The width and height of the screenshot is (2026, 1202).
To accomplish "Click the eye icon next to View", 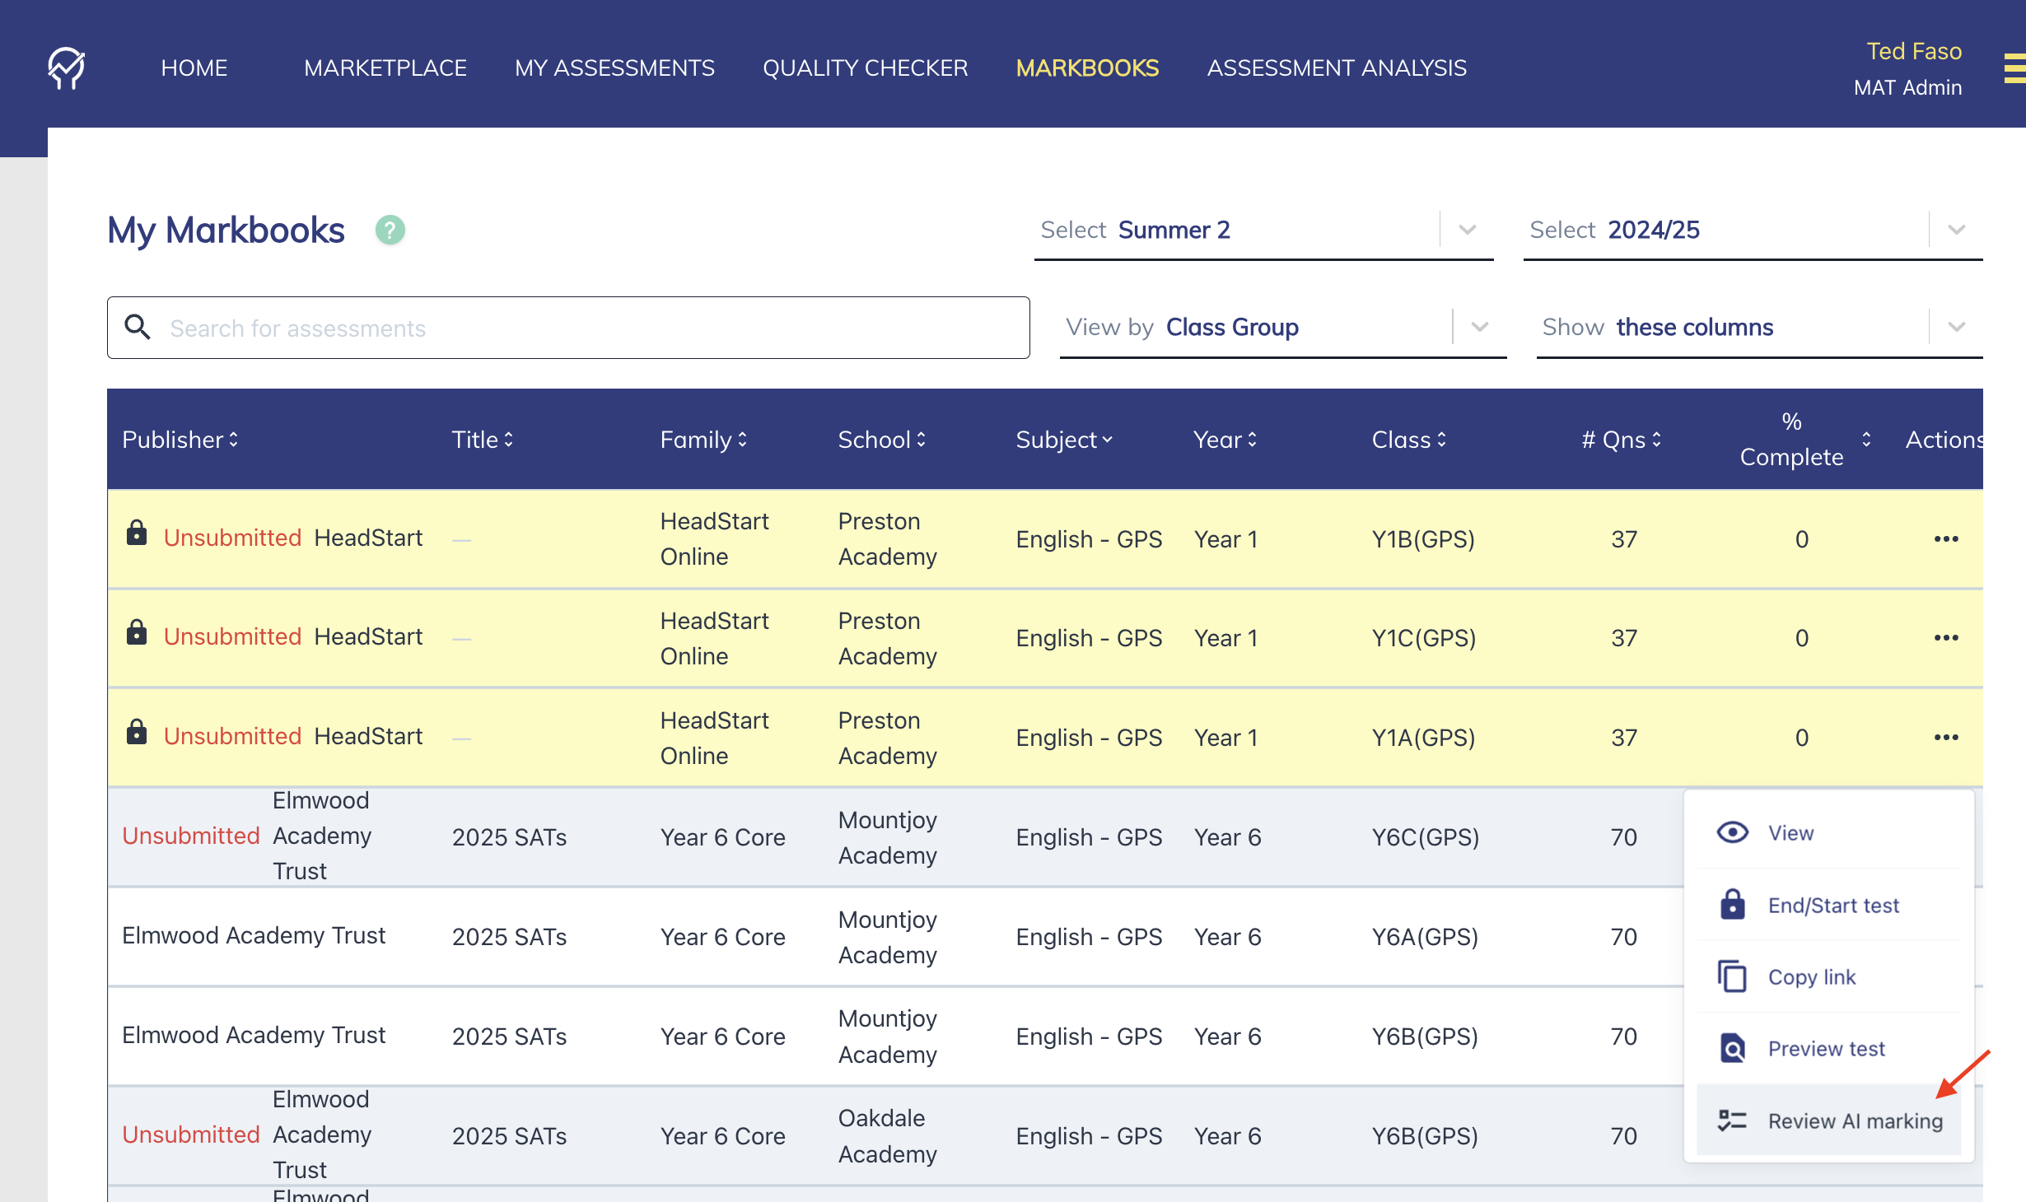I will click(x=1733, y=832).
